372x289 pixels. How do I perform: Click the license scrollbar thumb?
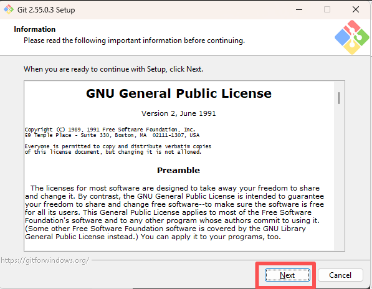pyautogui.click(x=339, y=98)
